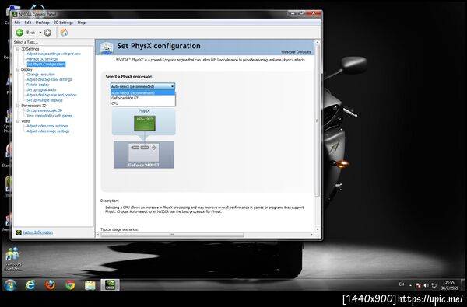This screenshot has height=307, width=467.
Task: Open Adjust desktop color settings
Action: 49,79
